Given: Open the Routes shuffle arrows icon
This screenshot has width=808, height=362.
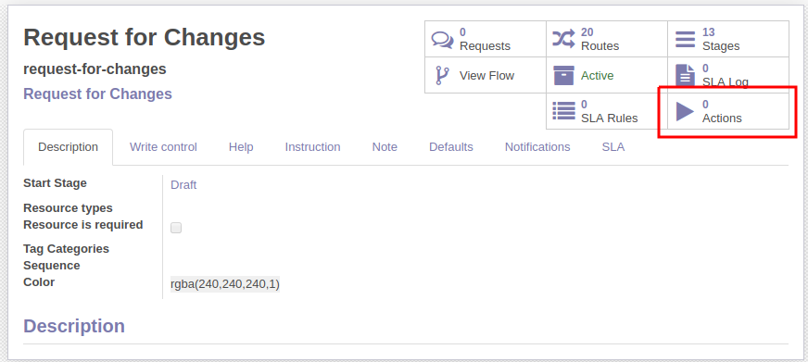Looking at the screenshot, I should (x=563, y=39).
